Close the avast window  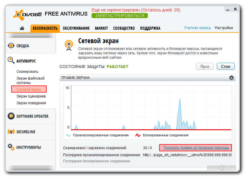click(235, 9)
